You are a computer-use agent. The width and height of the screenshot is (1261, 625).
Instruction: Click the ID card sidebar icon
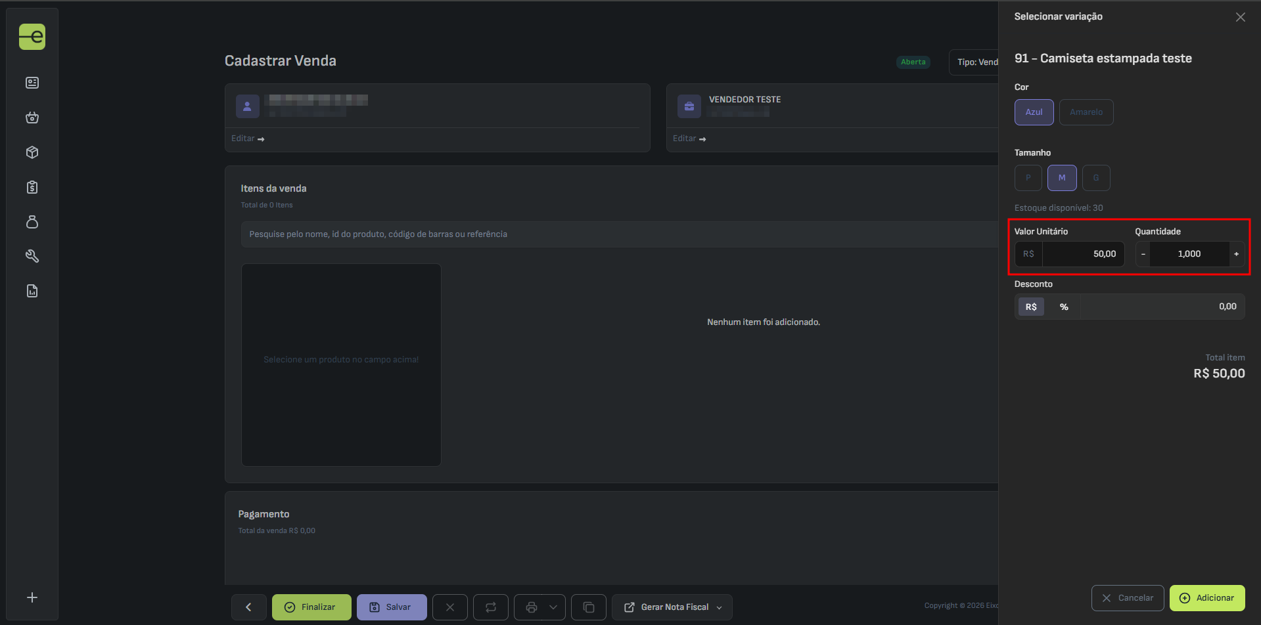click(32, 83)
